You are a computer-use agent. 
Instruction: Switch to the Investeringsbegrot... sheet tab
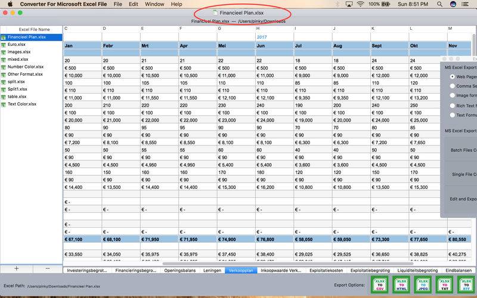tap(87, 271)
